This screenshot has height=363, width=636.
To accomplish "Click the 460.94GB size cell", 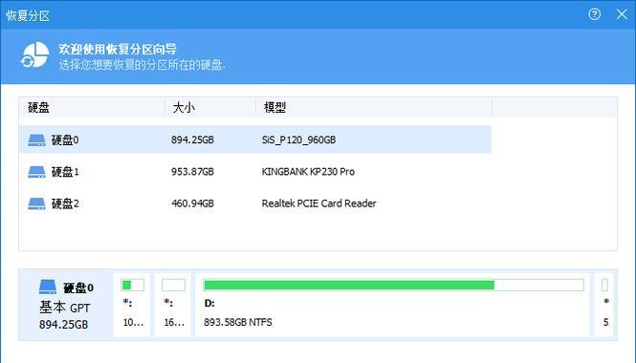I will [x=192, y=203].
